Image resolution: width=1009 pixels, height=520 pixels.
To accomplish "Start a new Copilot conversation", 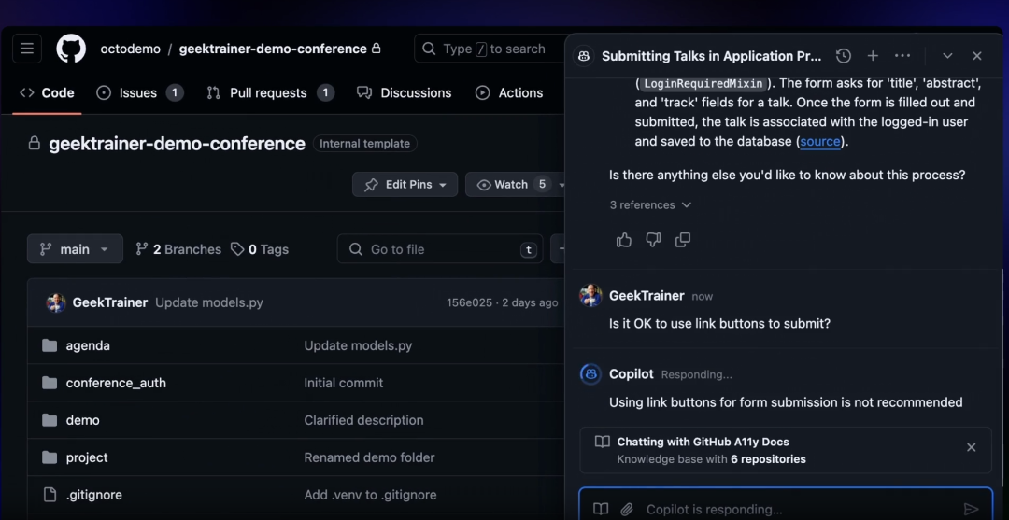I will click(x=873, y=56).
